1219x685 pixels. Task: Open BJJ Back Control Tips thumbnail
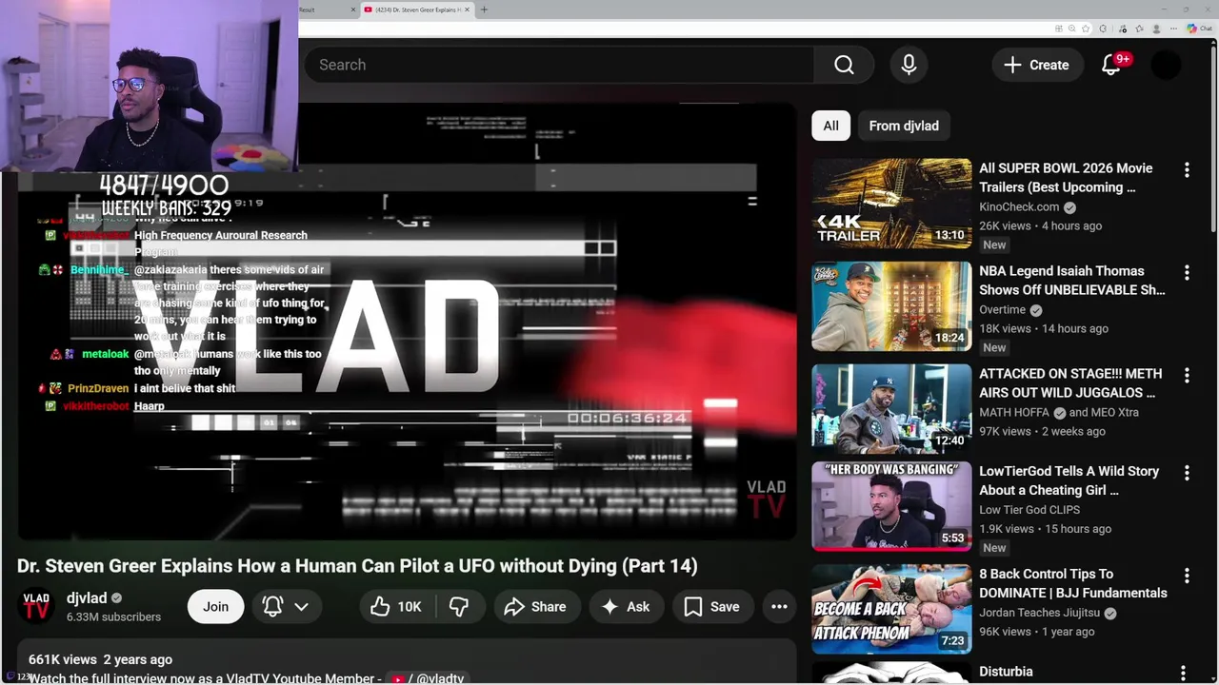coord(891,609)
